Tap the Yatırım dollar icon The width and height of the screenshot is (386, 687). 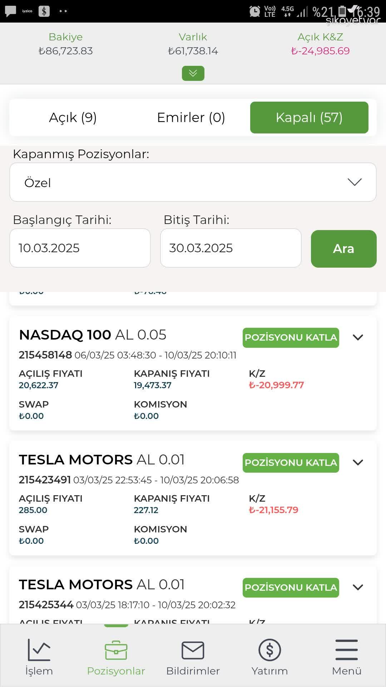[x=269, y=650]
